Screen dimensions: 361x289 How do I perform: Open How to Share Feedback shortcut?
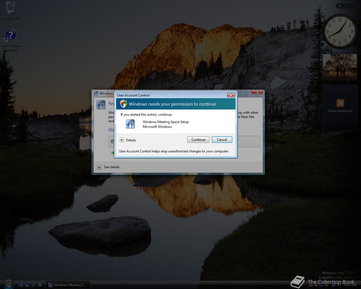[x=11, y=40]
